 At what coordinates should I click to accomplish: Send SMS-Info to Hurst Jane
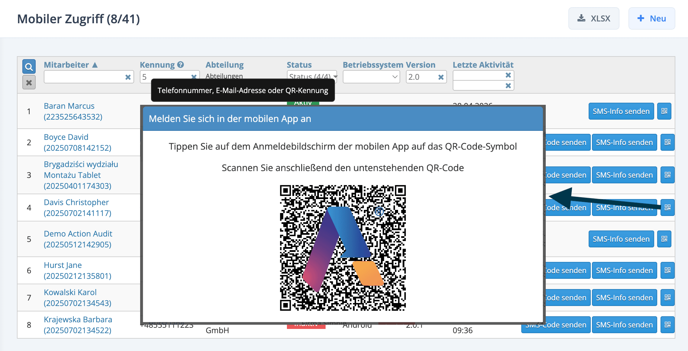pyautogui.click(x=624, y=270)
